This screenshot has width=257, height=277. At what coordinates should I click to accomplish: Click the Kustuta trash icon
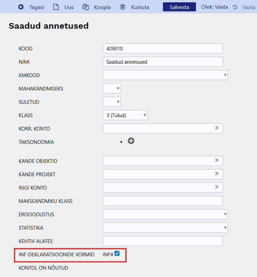tap(123, 7)
